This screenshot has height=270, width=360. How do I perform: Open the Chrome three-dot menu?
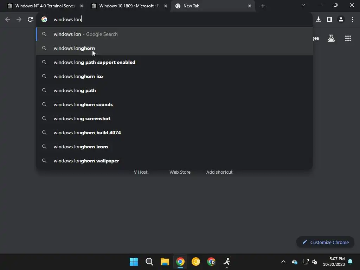click(x=352, y=20)
